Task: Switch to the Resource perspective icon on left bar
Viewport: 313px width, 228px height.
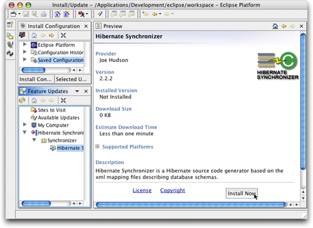Action: [10, 36]
